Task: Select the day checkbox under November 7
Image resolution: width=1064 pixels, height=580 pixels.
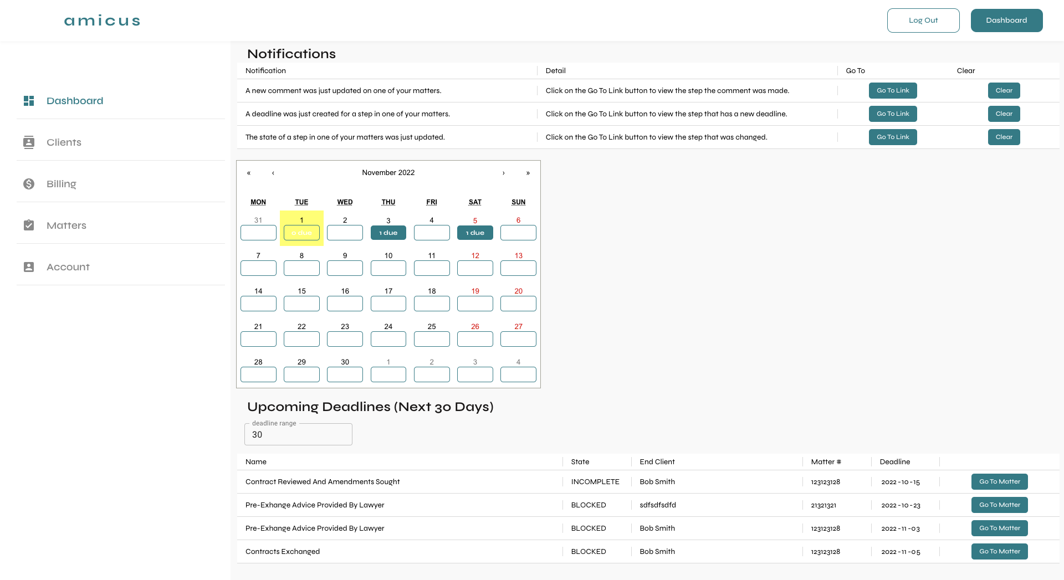Action: pyautogui.click(x=258, y=268)
